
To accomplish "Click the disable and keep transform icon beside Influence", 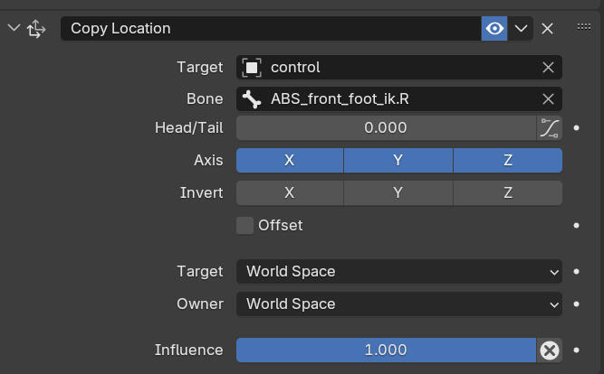I will coord(549,350).
